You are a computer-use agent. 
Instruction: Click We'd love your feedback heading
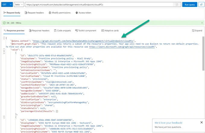click(169, 123)
